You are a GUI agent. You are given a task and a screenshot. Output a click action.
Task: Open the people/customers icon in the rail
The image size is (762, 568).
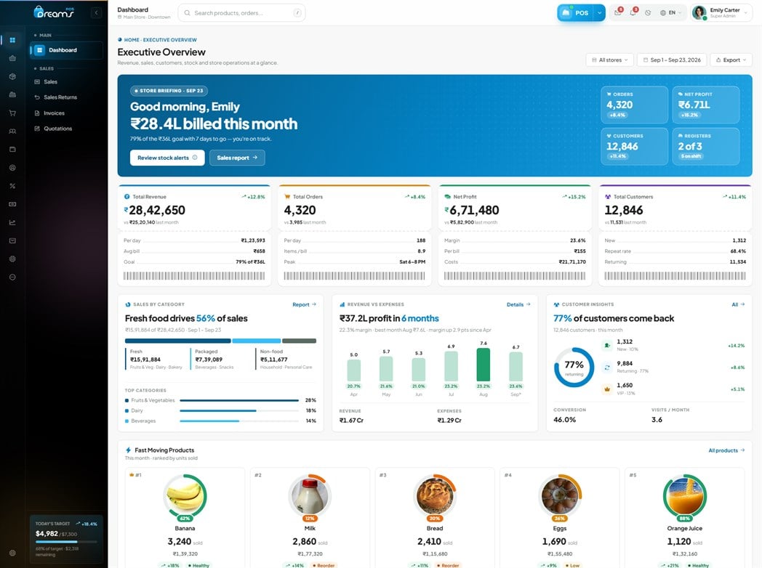pyautogui.click(x=12, y=131)
